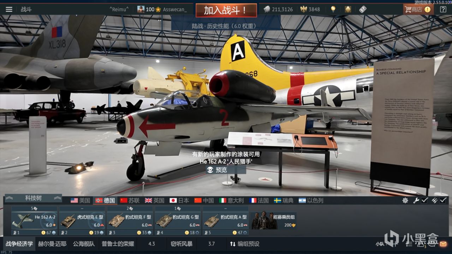Viewport: 452px width, 254px height.
Task: Open the crew slot settings gear
Action: click(405, 200)
